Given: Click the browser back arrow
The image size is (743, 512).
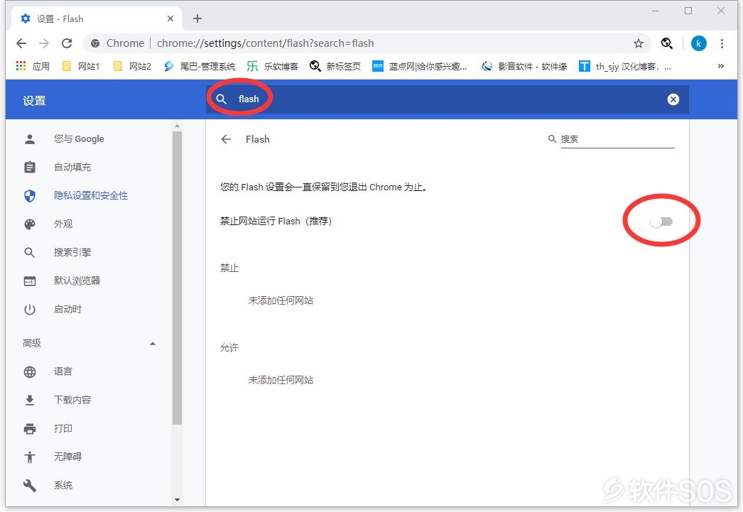Looking at the screenshot, I should 21,43.
